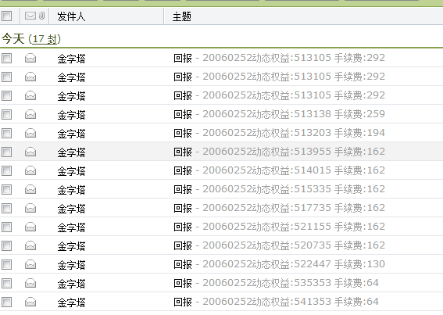Check the box for mail with 动态权益:514015
The width and height of the screenshot is (443, 315).
6,170
